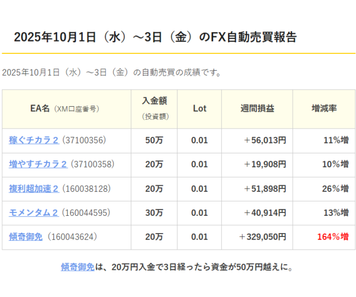Select the 増減率 column header
356x297 pixels.
pos(324,108)
